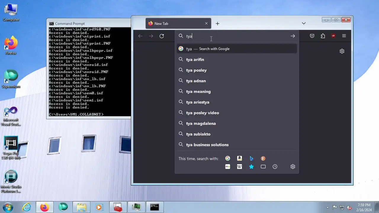The image size is (379, 213).
Task: Select the Vegas Pro 13.0 desktop shortcut
Action: [x=11, y=148]
